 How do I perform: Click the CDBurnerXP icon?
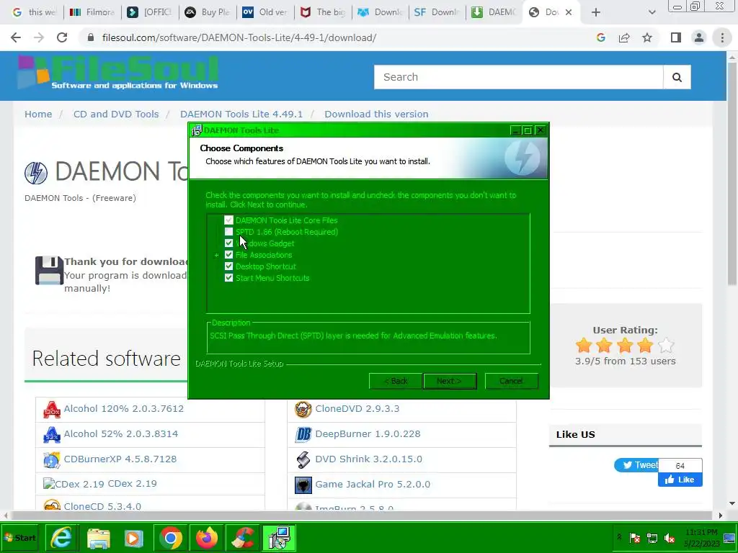click(x=52, y=460)
